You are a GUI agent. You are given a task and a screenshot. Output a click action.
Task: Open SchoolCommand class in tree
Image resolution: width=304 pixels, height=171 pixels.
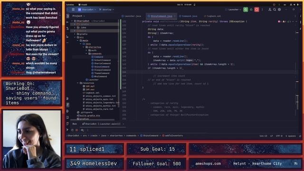coord(101,60)
